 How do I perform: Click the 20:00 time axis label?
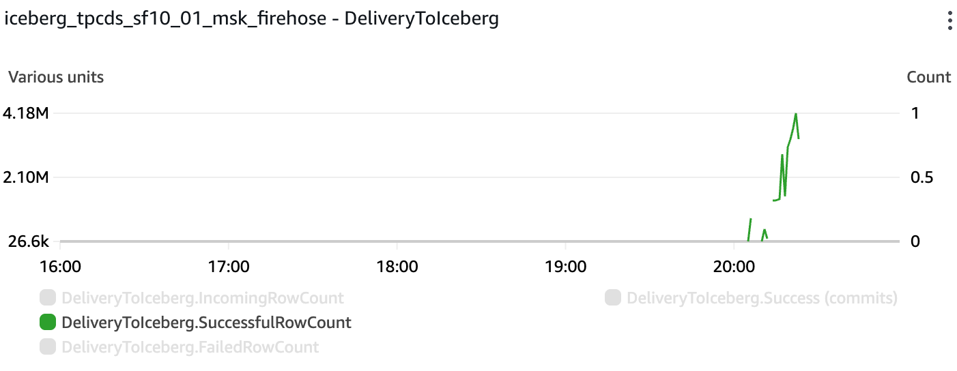coord(734,266)
